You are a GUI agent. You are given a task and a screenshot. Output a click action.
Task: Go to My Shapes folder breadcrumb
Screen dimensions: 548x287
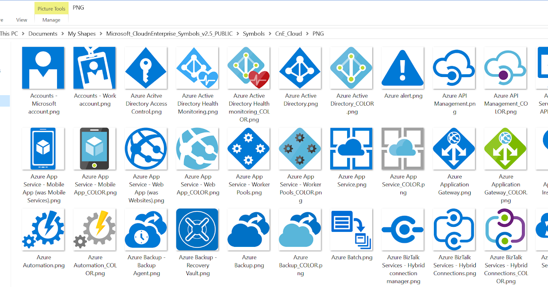coord(82,34)
